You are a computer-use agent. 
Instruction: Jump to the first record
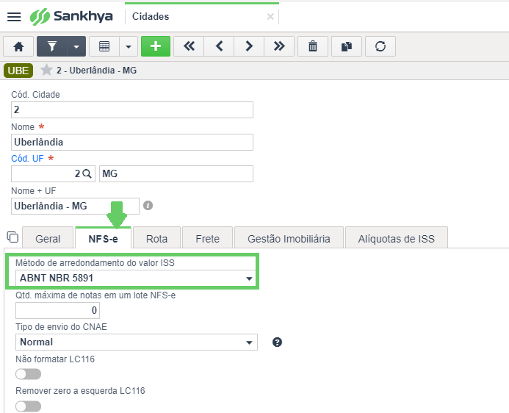189,46
